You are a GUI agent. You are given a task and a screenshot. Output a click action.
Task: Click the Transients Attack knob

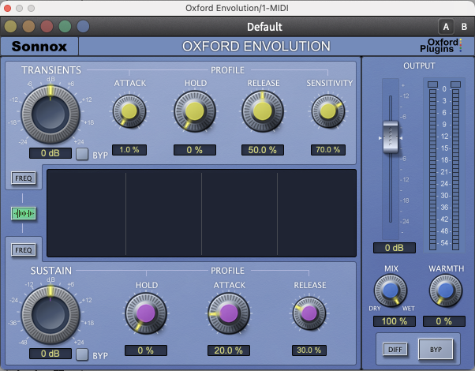pos(129,111)
